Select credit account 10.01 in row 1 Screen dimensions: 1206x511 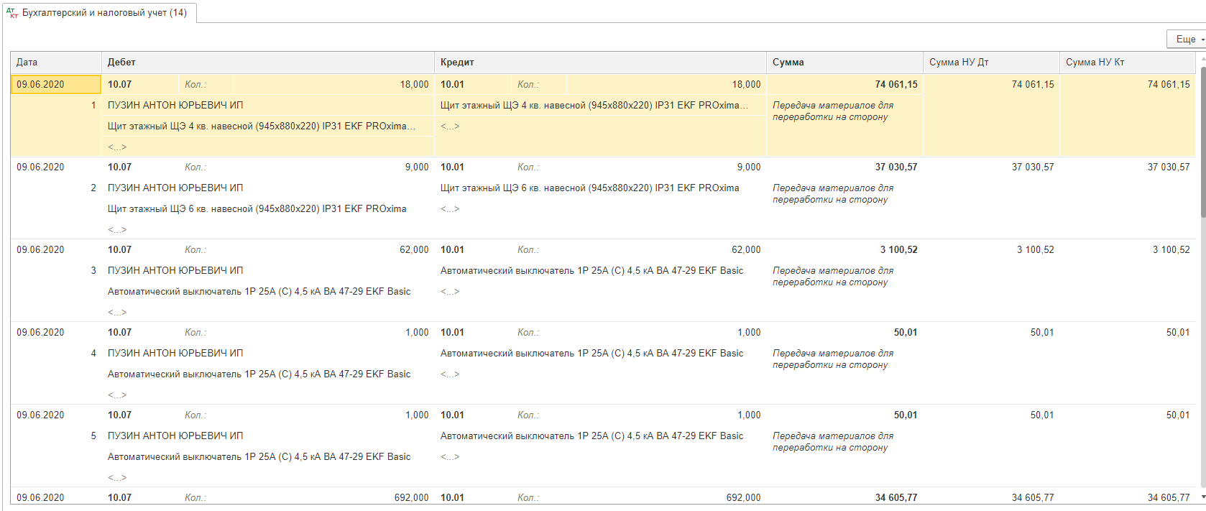[452, 85]
